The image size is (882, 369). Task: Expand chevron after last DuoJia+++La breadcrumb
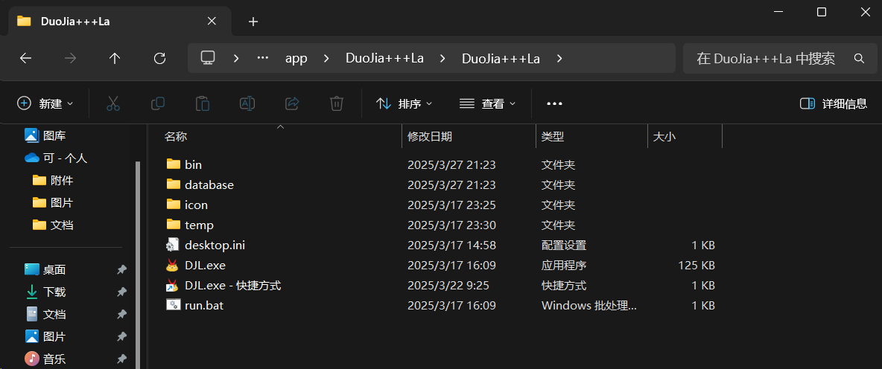point(559,59)
